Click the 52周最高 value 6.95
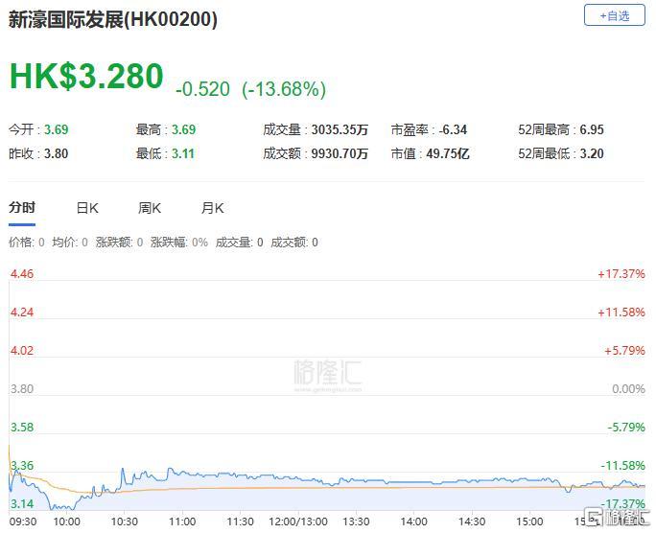 click(592, 129)
